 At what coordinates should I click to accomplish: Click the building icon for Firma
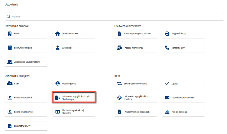coord(10,33)
